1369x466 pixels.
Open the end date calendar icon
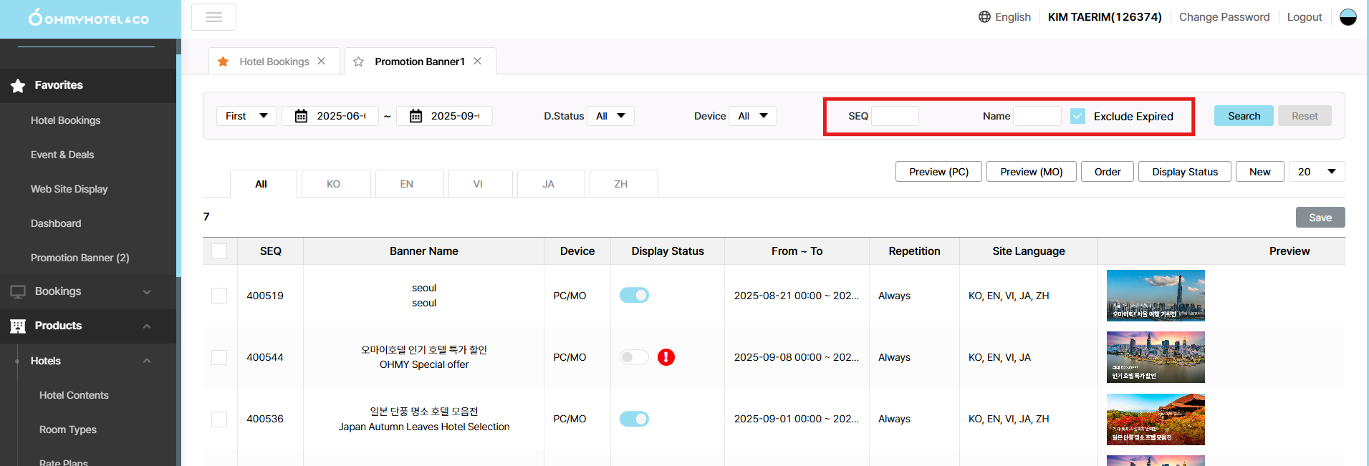pyautogui.click(x=415, y=116)
